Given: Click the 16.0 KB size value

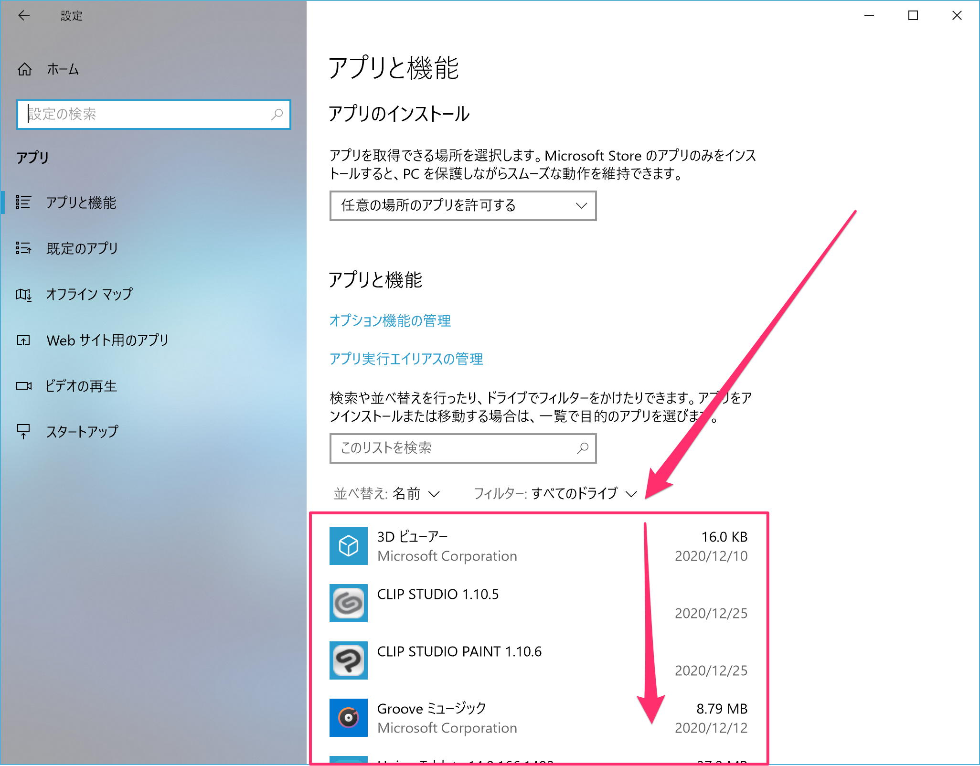Looking at the screenshot, I should 724,537.
